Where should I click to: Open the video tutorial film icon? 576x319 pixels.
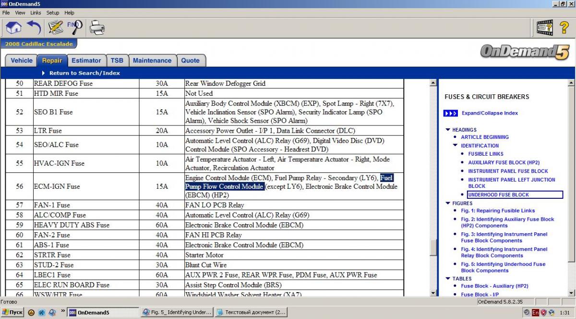click(x=545, y=28)
